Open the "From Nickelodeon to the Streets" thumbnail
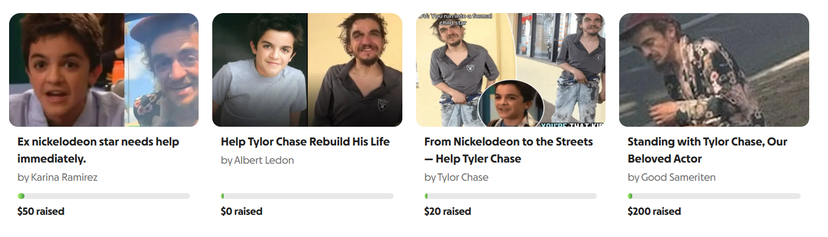 (510, 69)
